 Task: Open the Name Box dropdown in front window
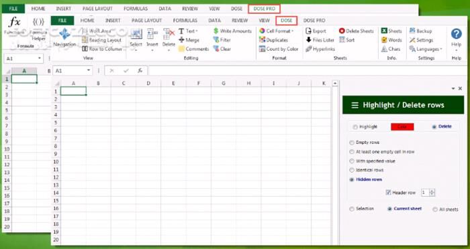coord(89,70)
